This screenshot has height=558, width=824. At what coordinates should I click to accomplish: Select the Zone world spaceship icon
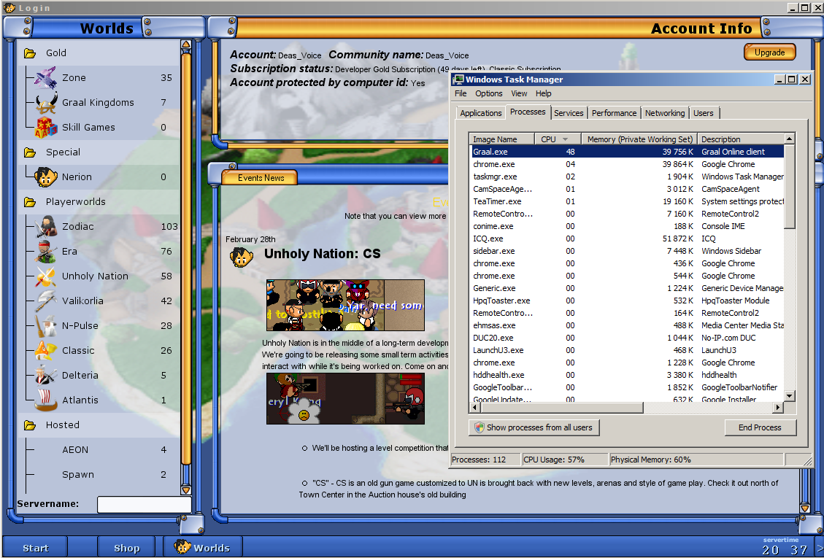[x=46, y=77]
